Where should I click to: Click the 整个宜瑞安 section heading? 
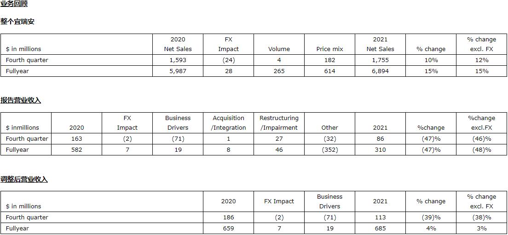point(17,22)
